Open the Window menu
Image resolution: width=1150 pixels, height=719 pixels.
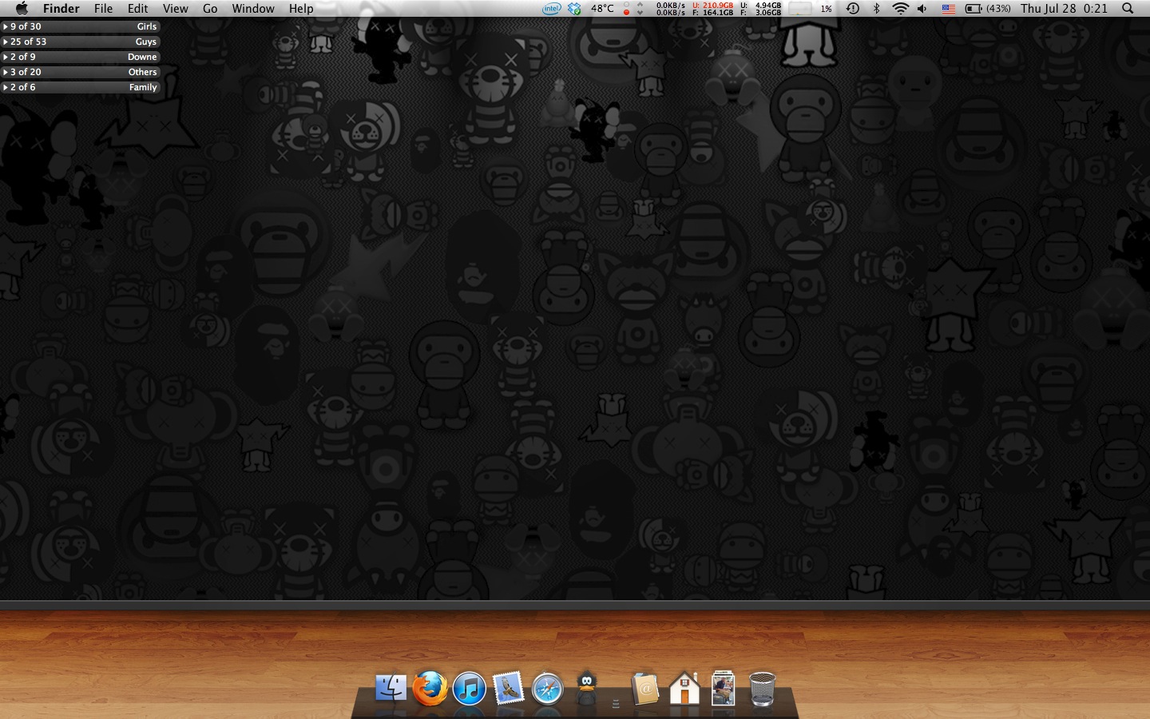click(253, 8)
